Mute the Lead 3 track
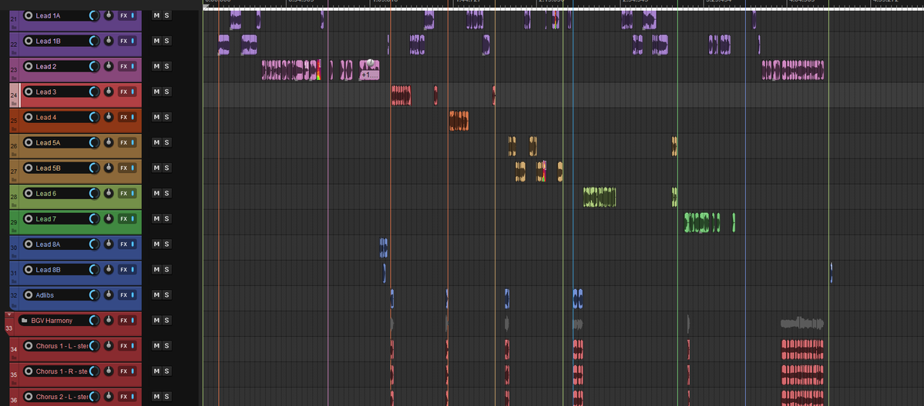 coord(156,92)
